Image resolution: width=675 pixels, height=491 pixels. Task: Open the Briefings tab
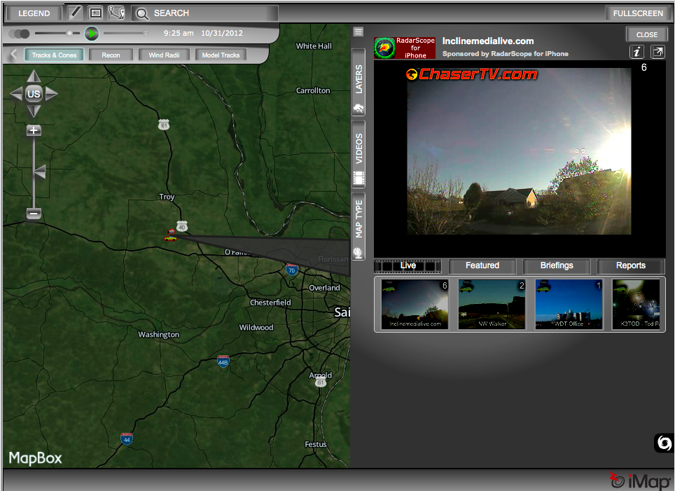[x=557, y=265]
